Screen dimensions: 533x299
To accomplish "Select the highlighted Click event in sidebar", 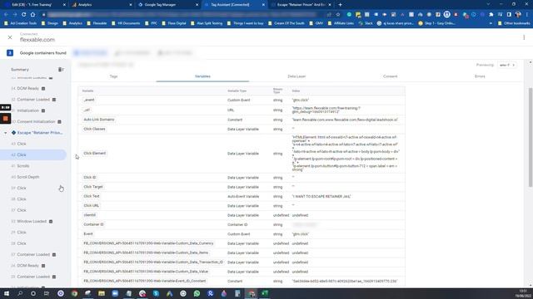I will [x=34, y=155].
